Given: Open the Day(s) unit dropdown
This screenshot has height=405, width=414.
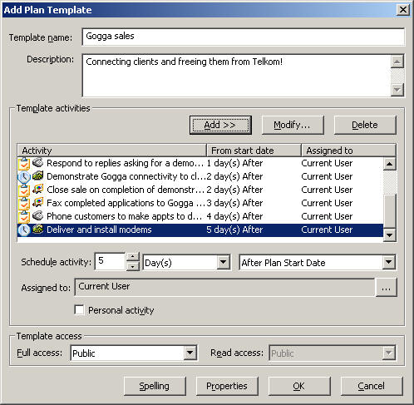Looking at the screenshot, I should 224,262.
